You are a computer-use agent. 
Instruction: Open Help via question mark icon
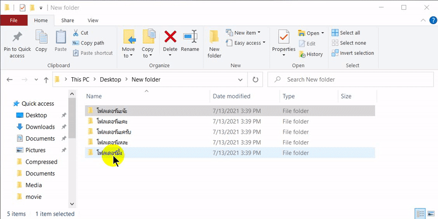pos(433,20)
